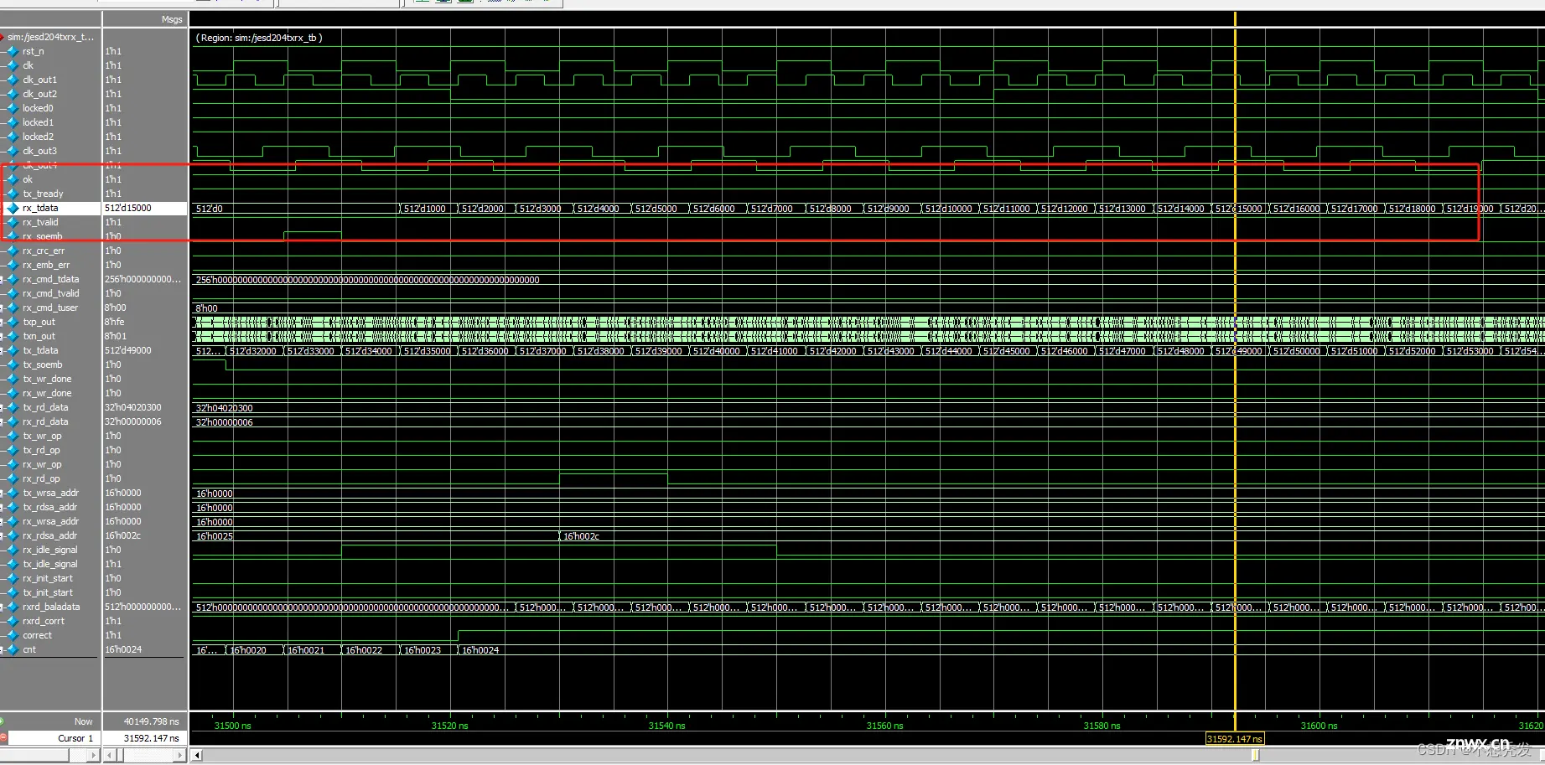This screenshot has height=765, width=1545.
Task: Select the tx_init_start signal name
Action: tap(48, 592)
